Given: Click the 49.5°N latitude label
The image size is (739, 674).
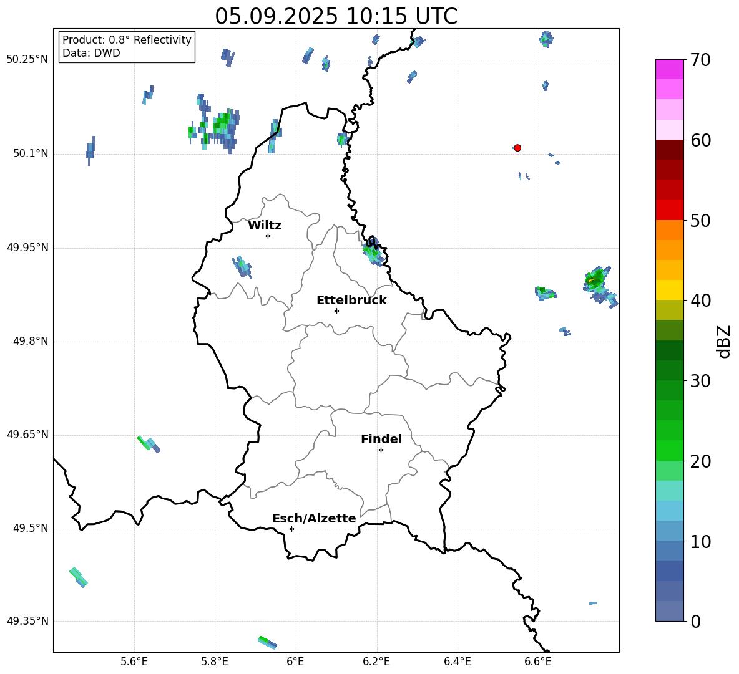Looking at the screenshot, I should [x=31, y=529].
